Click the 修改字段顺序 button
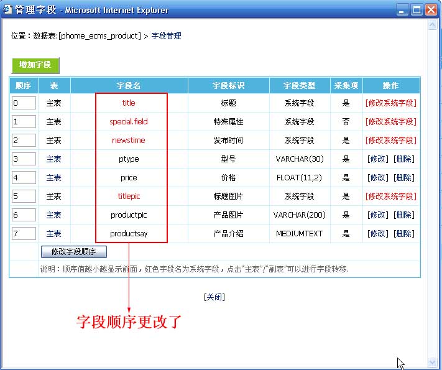This screenshot has height=370, width=442. coord(73,252)
